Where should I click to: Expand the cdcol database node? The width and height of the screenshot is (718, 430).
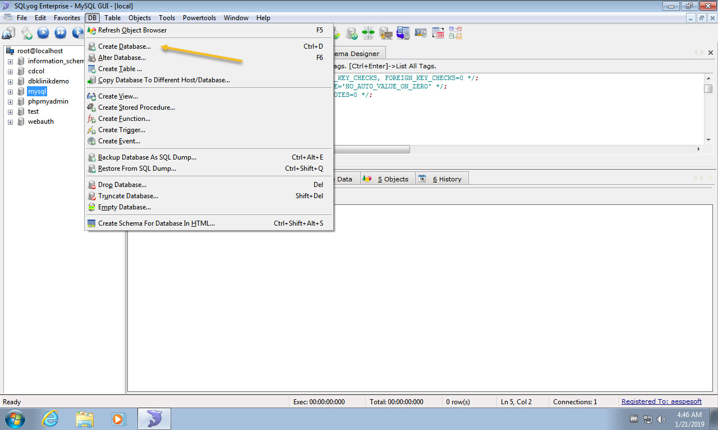coord(10,71)
